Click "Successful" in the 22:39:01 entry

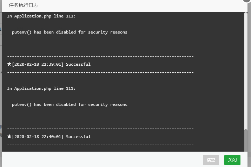click(x=78, y=64)
